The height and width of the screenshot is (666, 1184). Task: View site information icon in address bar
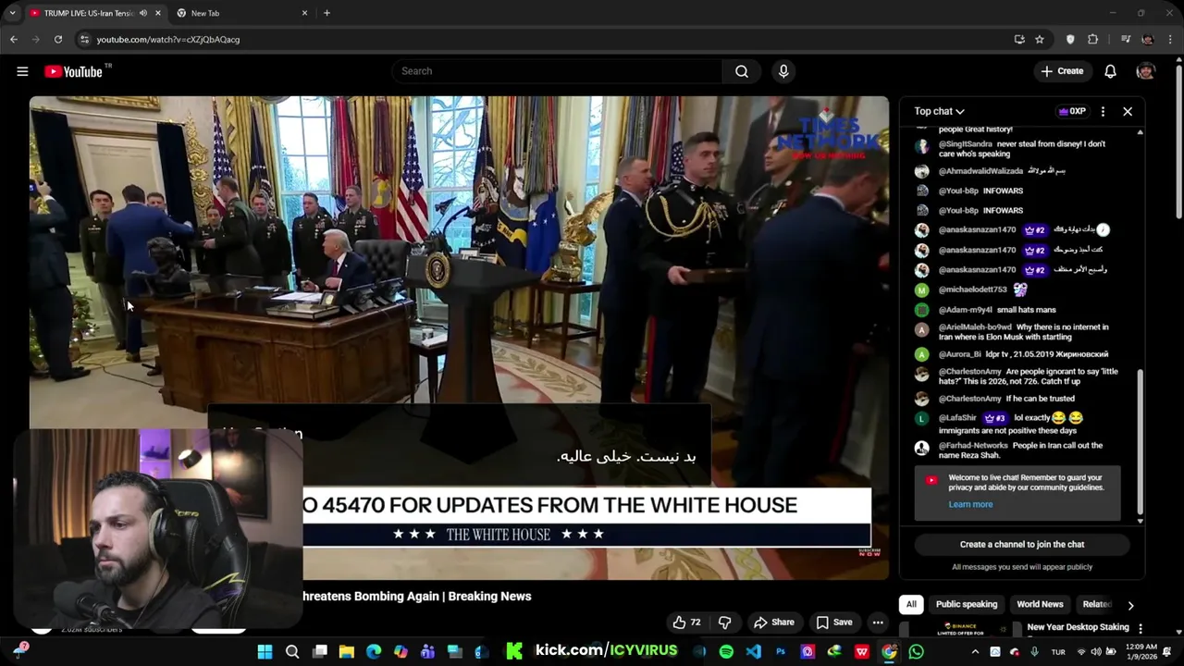(x=84, y=39)
